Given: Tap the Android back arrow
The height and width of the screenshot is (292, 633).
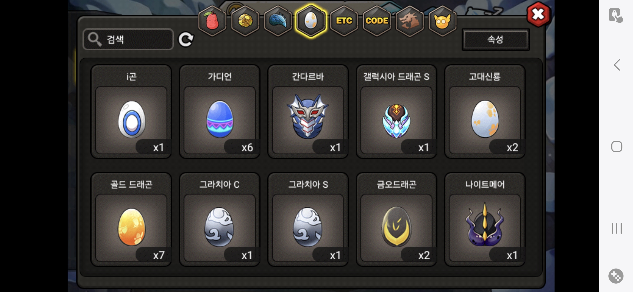Looking at the screenshot, I should pyautogui.click(x=617, y=65).
